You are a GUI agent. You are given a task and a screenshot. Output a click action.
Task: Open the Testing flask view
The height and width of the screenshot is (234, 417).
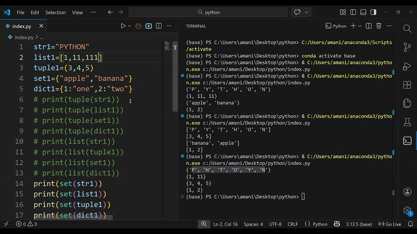tap(407, 122)
